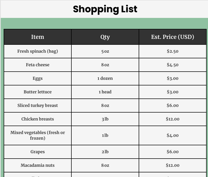
Task: Select the Macadamia nuts item cell
Action: (38, 165)
